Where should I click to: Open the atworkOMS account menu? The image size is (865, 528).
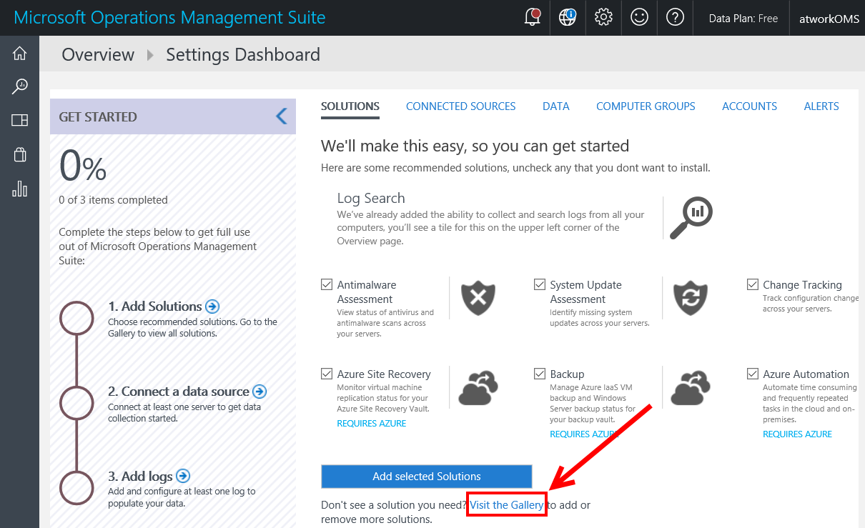828,19
